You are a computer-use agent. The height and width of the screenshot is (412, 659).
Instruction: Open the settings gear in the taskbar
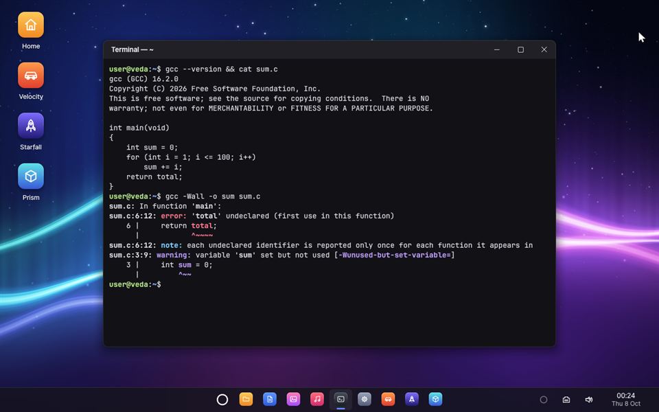click(365, 400)
